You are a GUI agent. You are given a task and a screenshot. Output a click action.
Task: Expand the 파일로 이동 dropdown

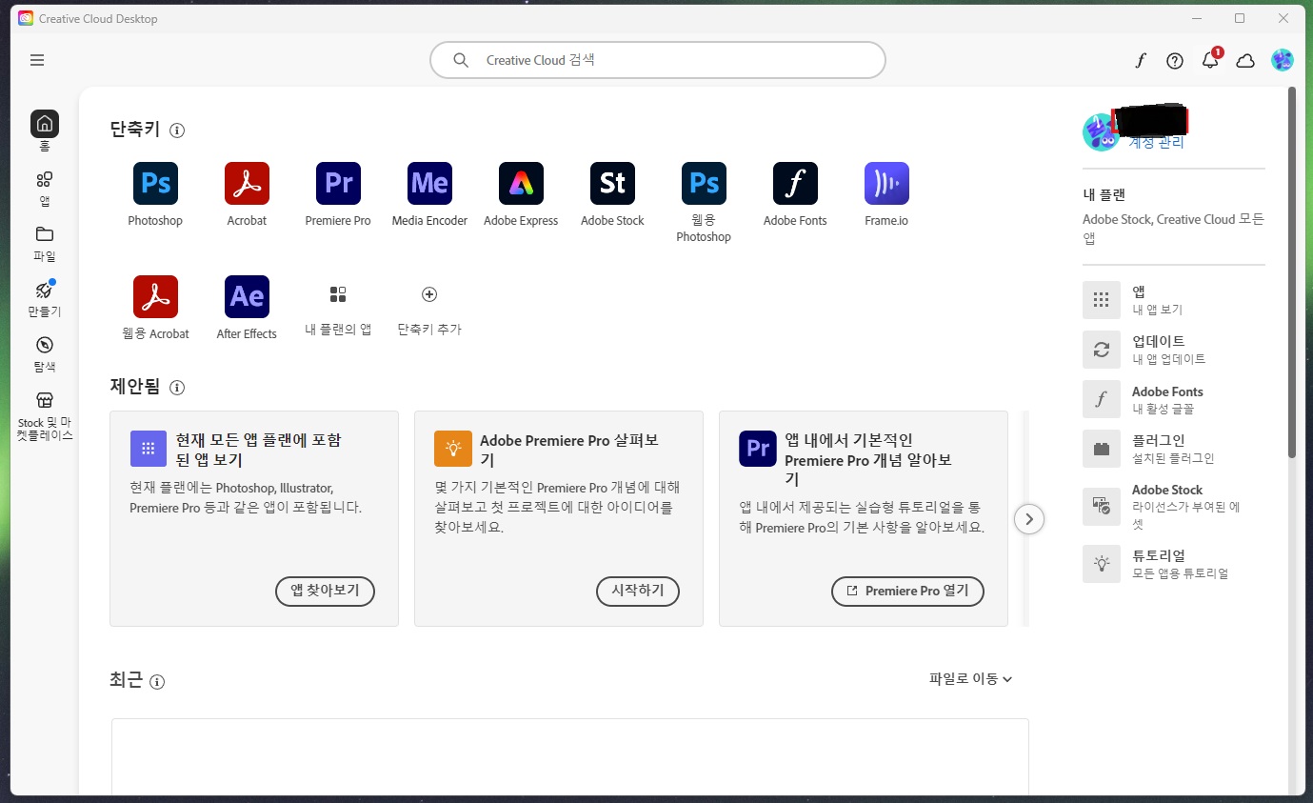coord(970,678)
